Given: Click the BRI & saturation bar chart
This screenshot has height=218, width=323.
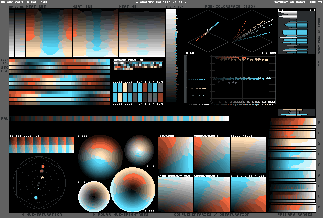Looking at the screenshot, I should pos(297,64).
